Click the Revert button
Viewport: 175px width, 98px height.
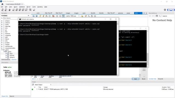pos(144,79)
